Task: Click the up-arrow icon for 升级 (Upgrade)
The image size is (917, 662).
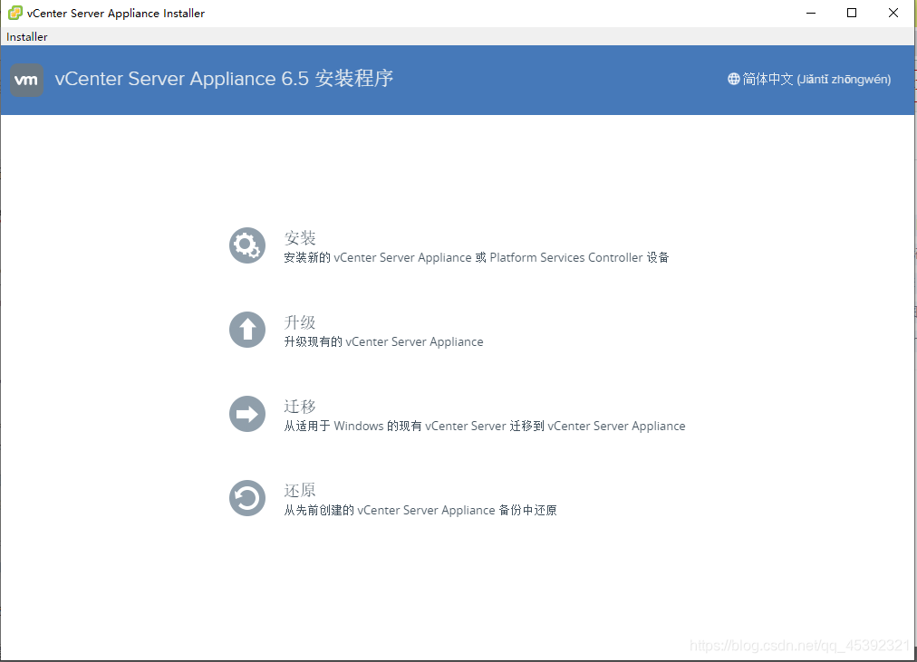Action: (x=246, y=330)
